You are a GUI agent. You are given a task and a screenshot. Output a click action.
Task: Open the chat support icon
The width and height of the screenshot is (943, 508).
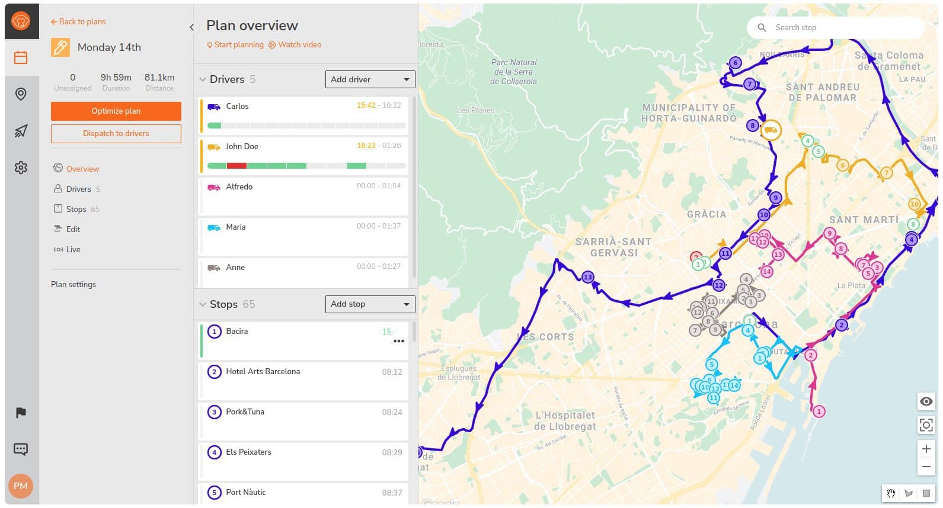21,449
